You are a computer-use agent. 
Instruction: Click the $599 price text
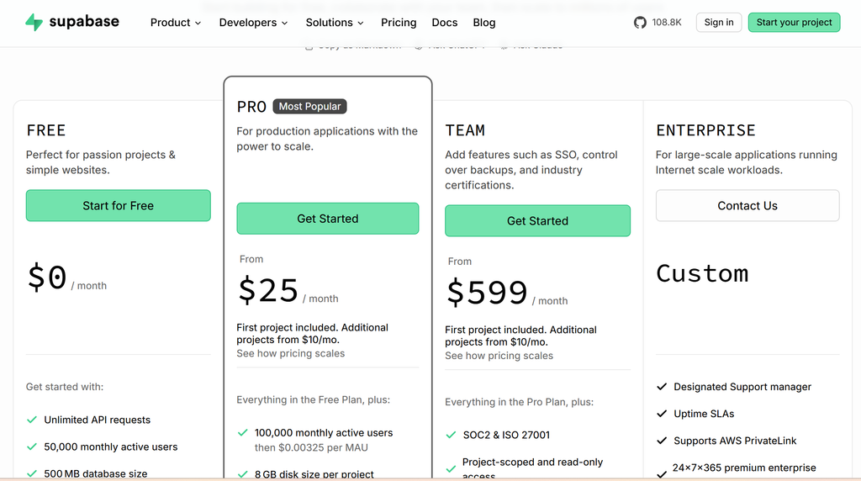487,292
